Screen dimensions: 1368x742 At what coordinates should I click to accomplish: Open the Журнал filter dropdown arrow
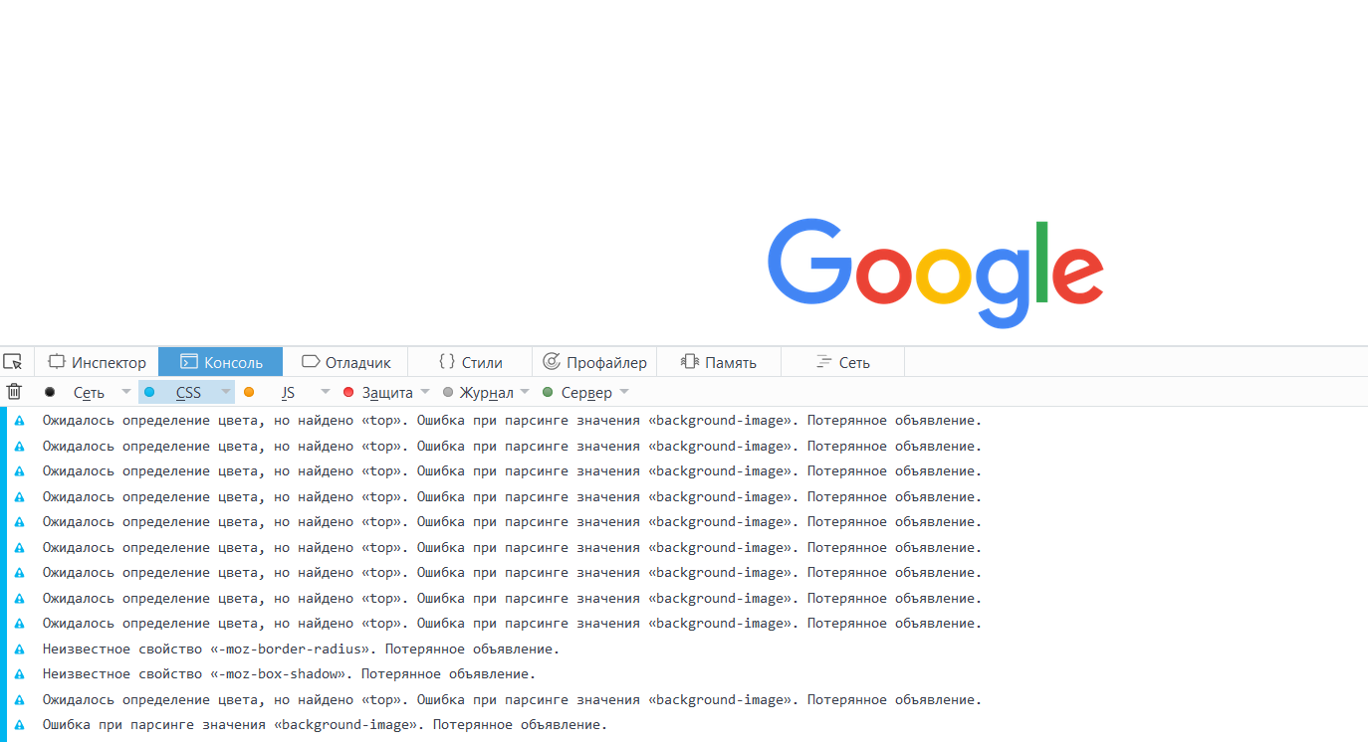pos(525,392)
